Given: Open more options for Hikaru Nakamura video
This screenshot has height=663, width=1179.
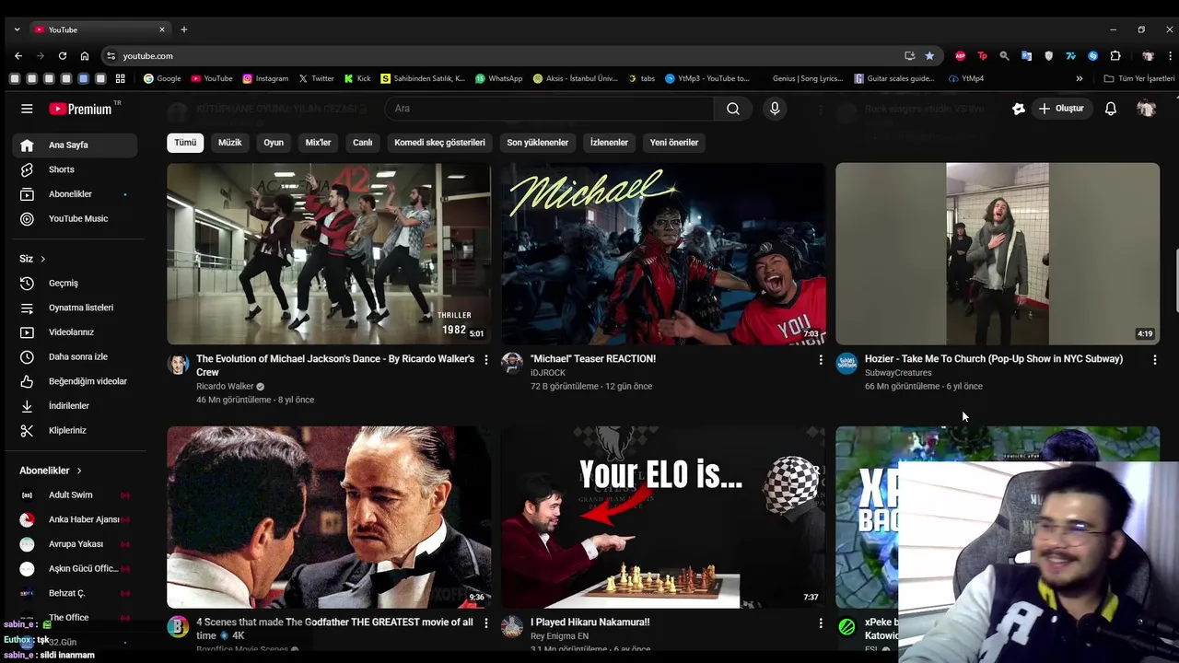Looking at the screenshot, I should 821,623.
